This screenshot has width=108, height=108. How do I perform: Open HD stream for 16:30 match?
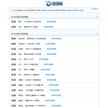(x=56, y=106)
